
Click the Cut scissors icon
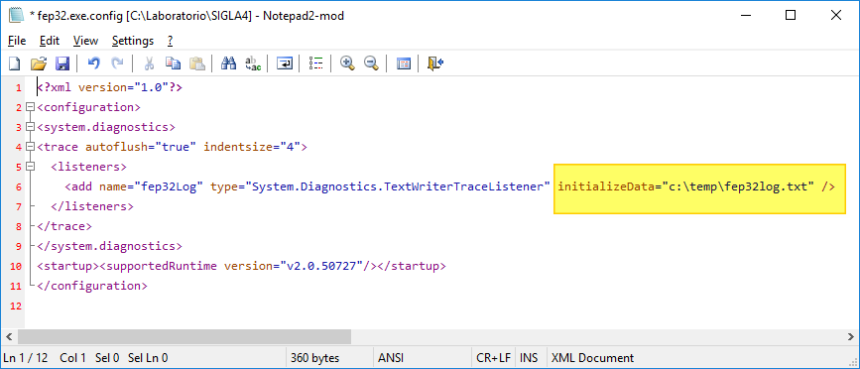pos(149,63)
